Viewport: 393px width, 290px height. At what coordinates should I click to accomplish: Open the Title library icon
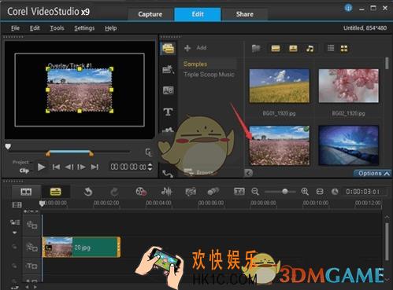point(169,112)
